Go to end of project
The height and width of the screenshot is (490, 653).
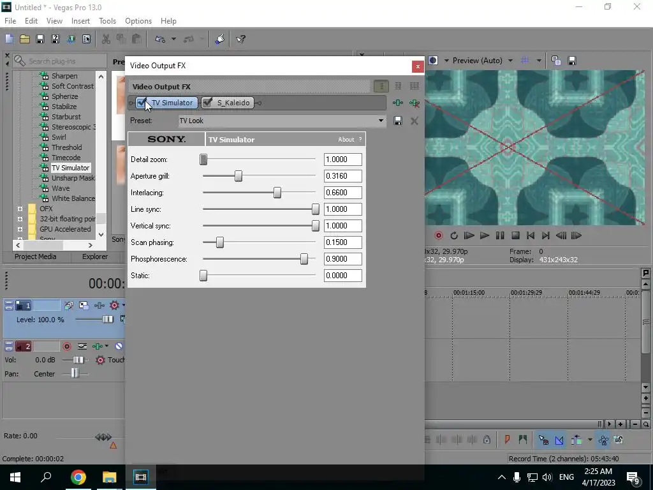tap(546, 235)
